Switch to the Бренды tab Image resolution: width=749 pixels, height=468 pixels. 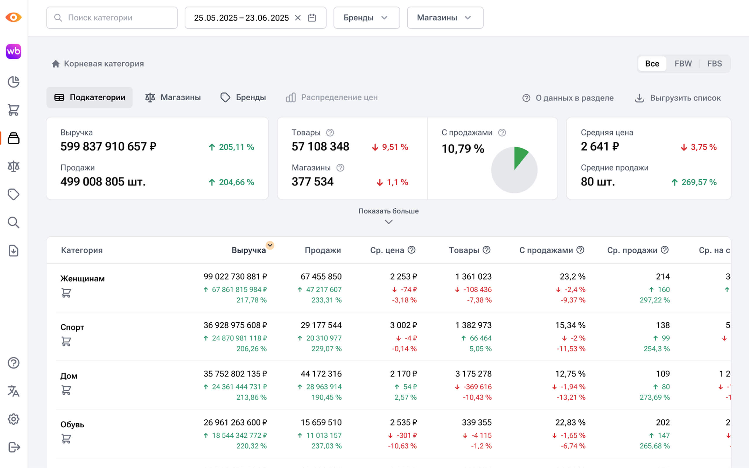click(243, 97)
